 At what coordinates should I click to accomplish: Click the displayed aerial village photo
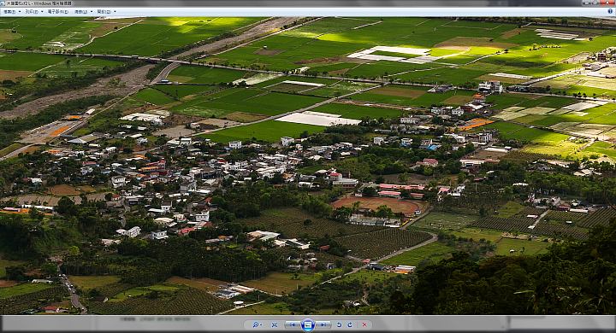coord(308,166)
